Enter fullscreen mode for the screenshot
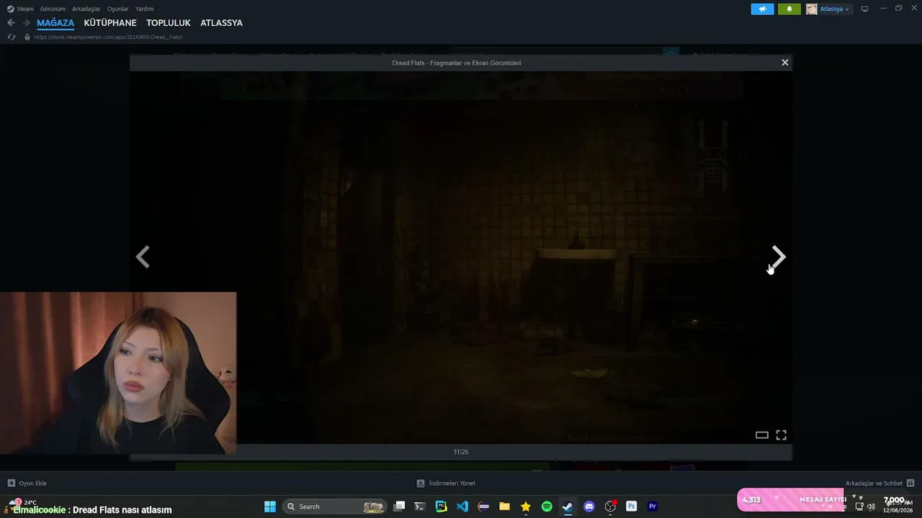The width and height of the screenshot is (922, 518). [x=781, y=435]
